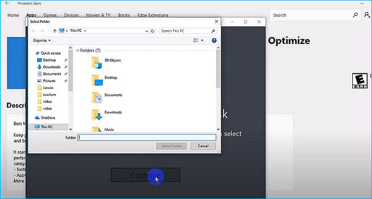Click inside the Folder name input field
The height and width of the screenshot is (199, 372).
coord(147,137)
